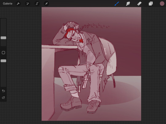Click the brush opacity slider handle
166x124 pixels.
tap(3, 61)
